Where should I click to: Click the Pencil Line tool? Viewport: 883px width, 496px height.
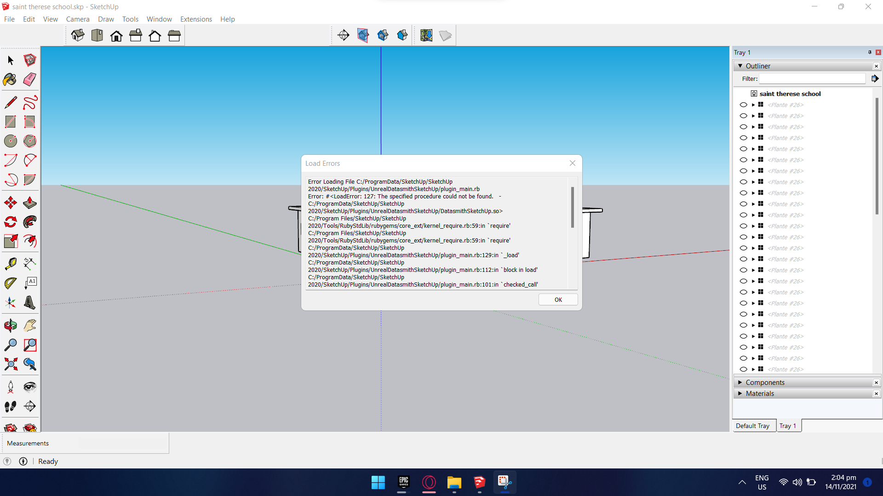[x=10, y=102]
